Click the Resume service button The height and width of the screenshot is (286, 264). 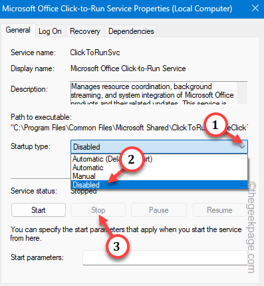pos(219,210)
